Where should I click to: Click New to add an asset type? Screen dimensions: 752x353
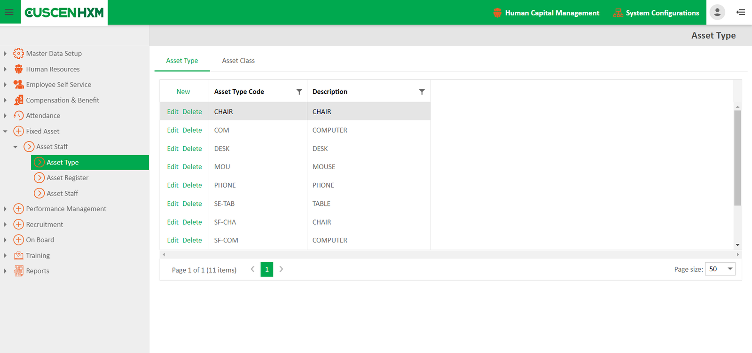click(183, 92)
